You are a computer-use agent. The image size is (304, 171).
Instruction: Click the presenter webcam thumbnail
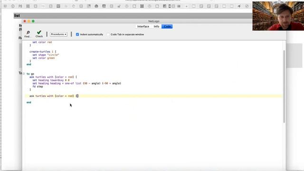click(278, 16)
